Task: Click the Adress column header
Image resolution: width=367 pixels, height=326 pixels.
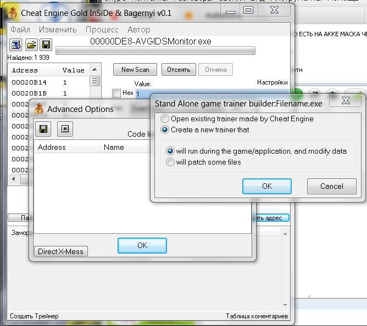Action: 34,70
